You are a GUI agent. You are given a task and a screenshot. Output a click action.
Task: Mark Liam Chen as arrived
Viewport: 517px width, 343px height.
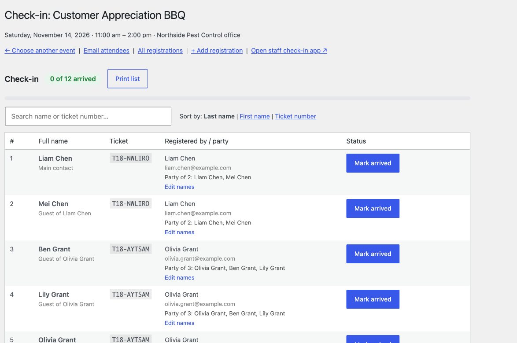(373, 163)
